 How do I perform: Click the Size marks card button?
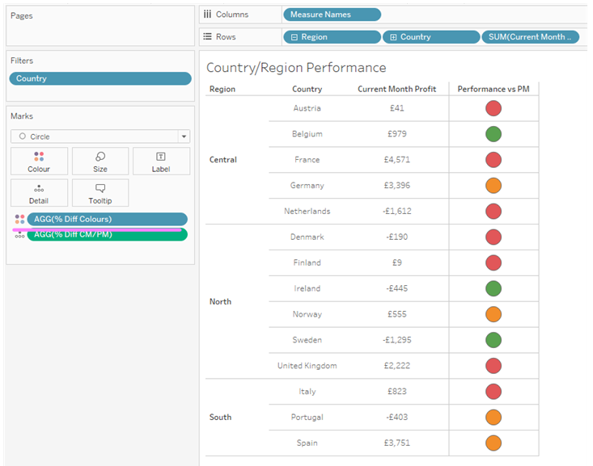coord(100,162)
